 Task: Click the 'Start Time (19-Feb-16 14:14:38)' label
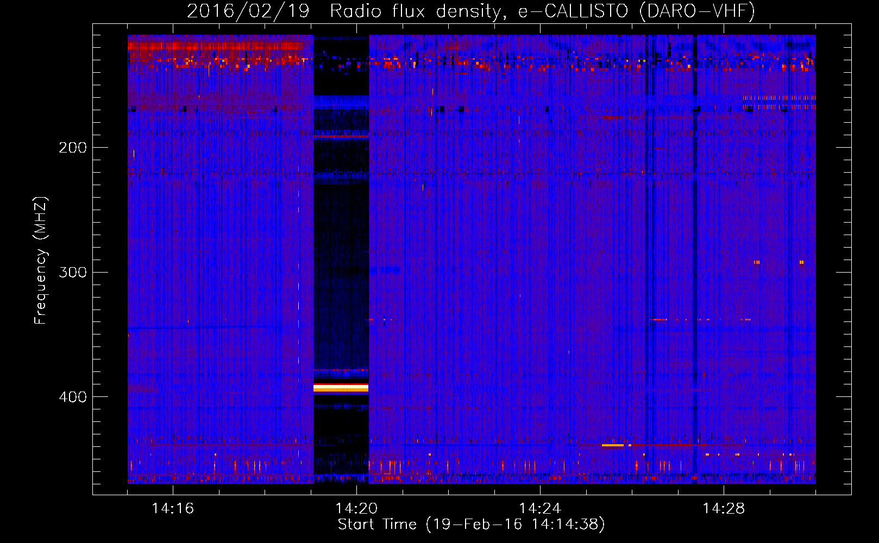pos(471,525)
